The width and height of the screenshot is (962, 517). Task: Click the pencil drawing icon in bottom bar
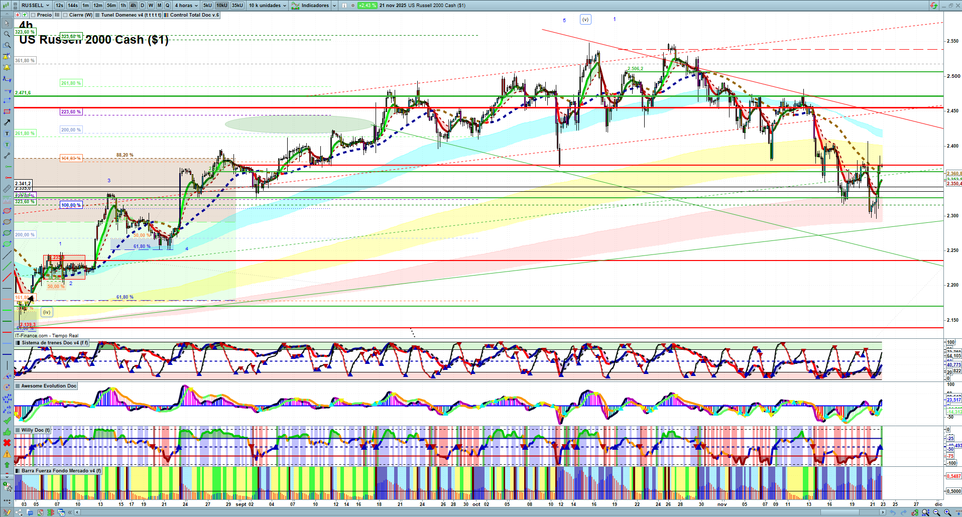pos(8,512)
